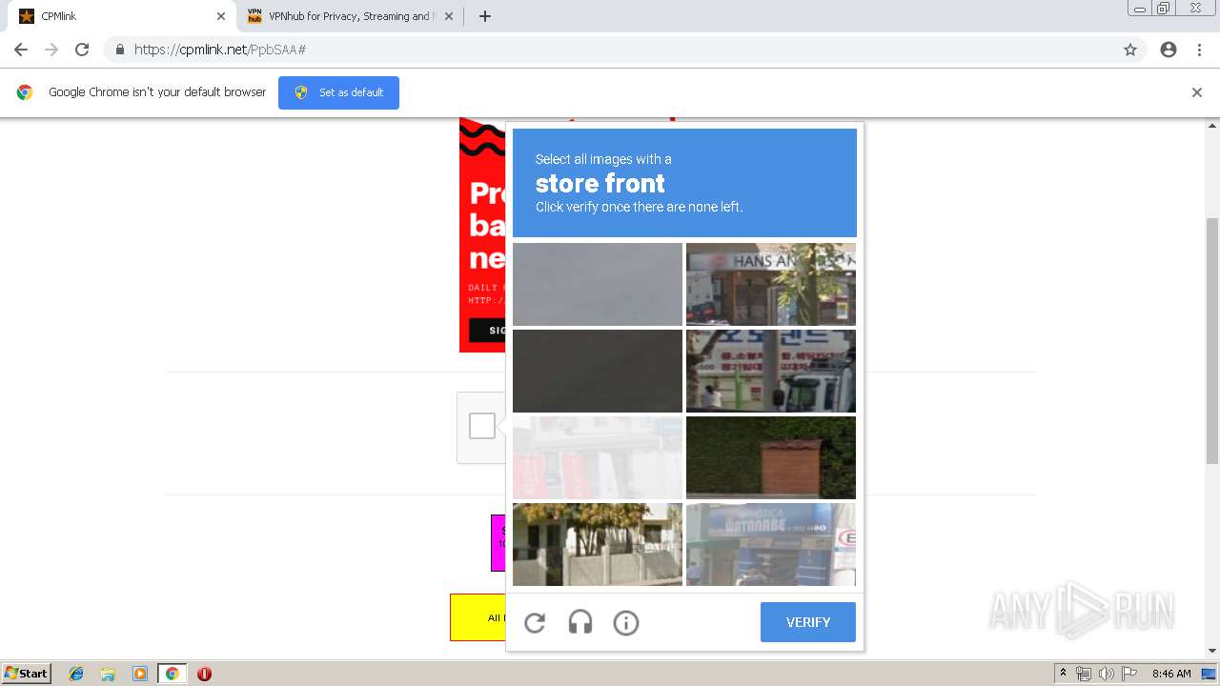Select the faded red banner tile
The width and height of the screenshot is (1220, 686).
point(598,457)
